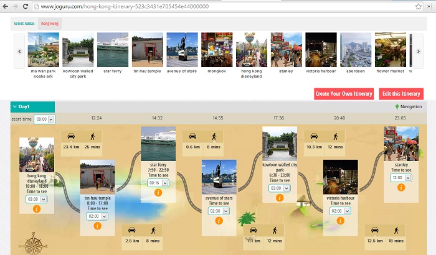Open star ferry itinerary photo
The height and width of the screenshot is (255, 436).
(x=158, y=144)
